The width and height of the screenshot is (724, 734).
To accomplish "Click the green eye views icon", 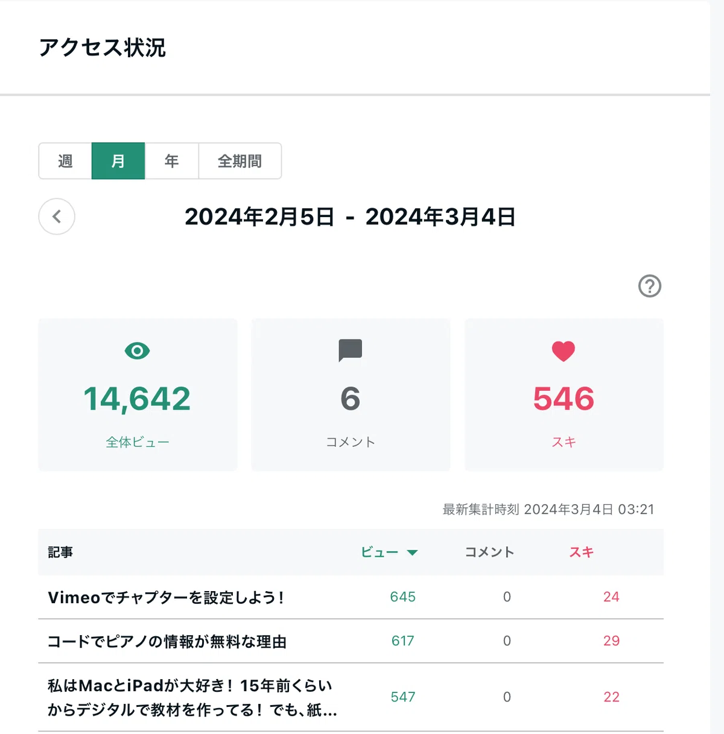I will point(137,350).
